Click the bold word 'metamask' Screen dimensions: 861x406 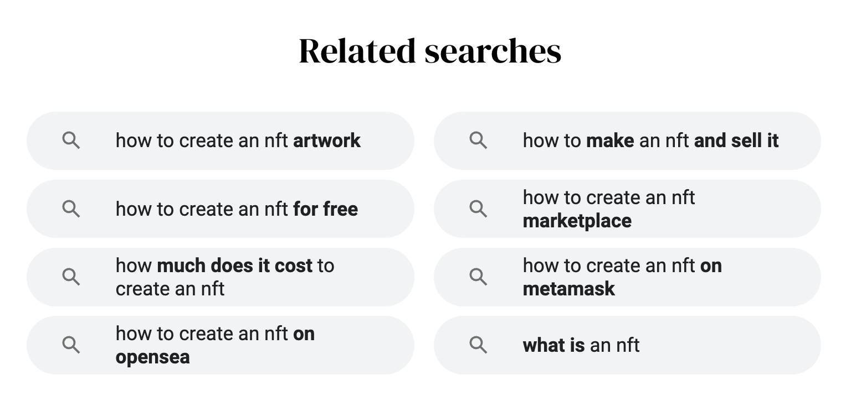point(568,289)
